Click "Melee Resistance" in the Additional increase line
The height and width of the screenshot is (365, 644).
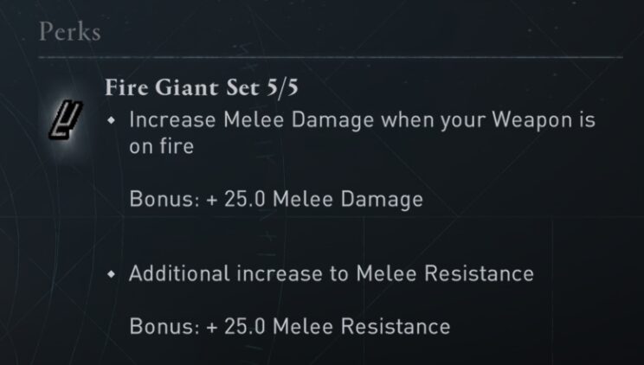(456, 274)
